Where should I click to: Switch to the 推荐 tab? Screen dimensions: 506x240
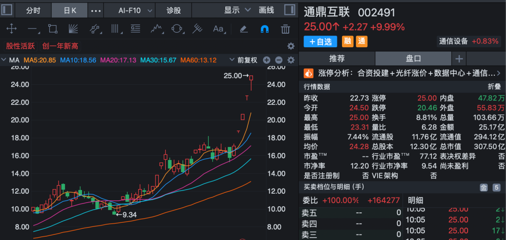[x=337, y=58]
